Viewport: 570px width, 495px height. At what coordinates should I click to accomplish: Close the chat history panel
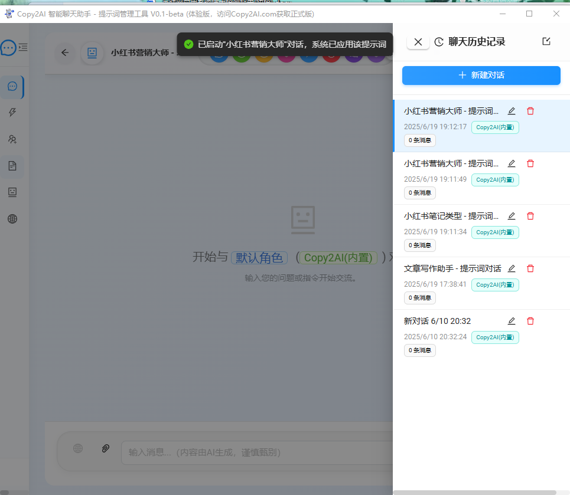(418, 42)
